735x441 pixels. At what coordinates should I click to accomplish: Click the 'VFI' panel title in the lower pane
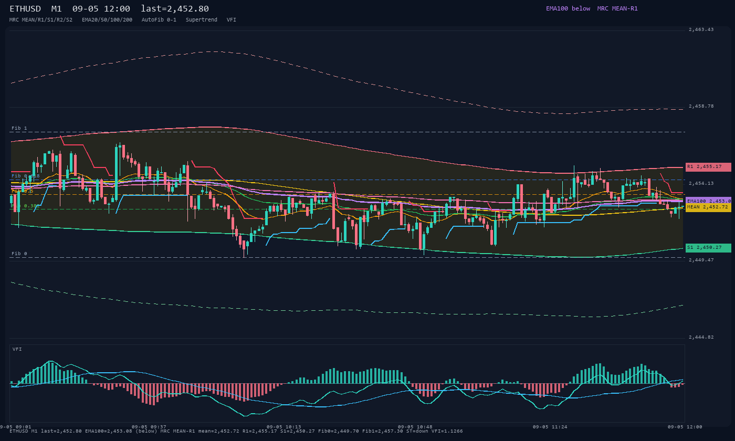(17, 349)
